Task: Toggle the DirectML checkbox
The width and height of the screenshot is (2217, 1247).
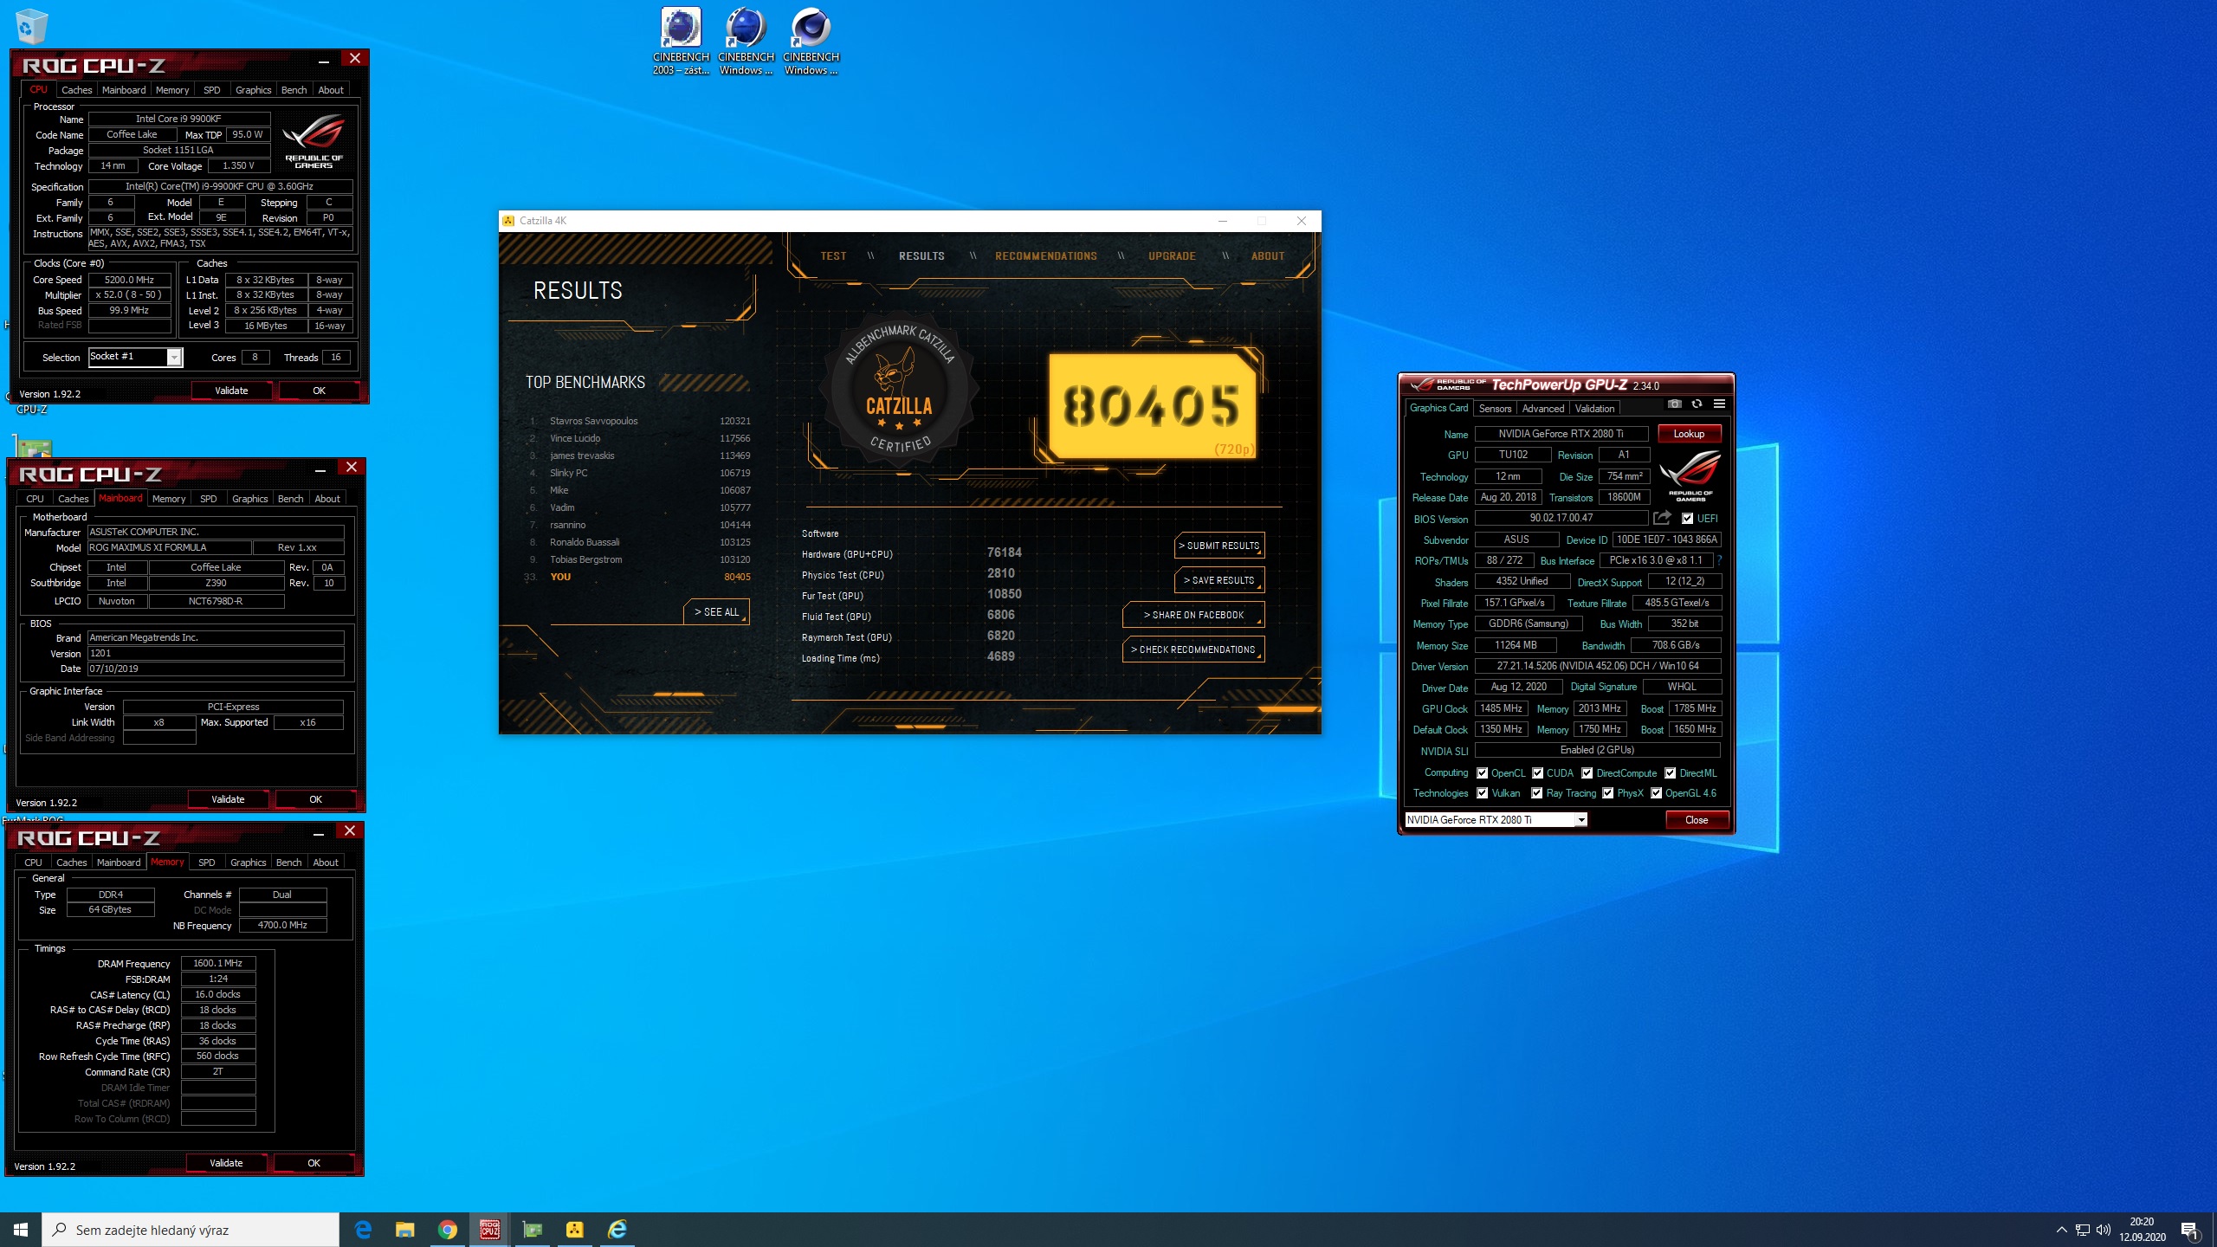Action: pyautogui.click(x=1670, y=773)
